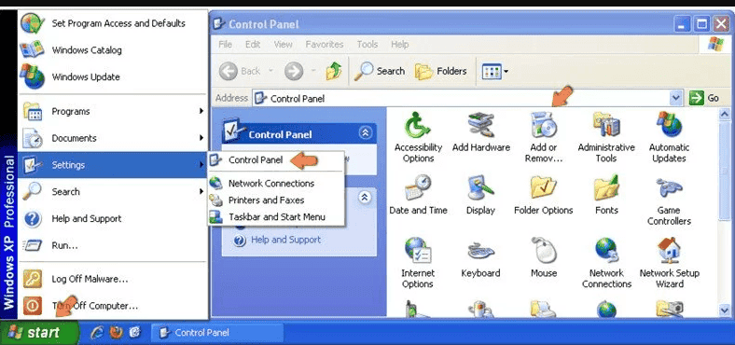Open the Mouse applet icon

(x=544, y=257)
